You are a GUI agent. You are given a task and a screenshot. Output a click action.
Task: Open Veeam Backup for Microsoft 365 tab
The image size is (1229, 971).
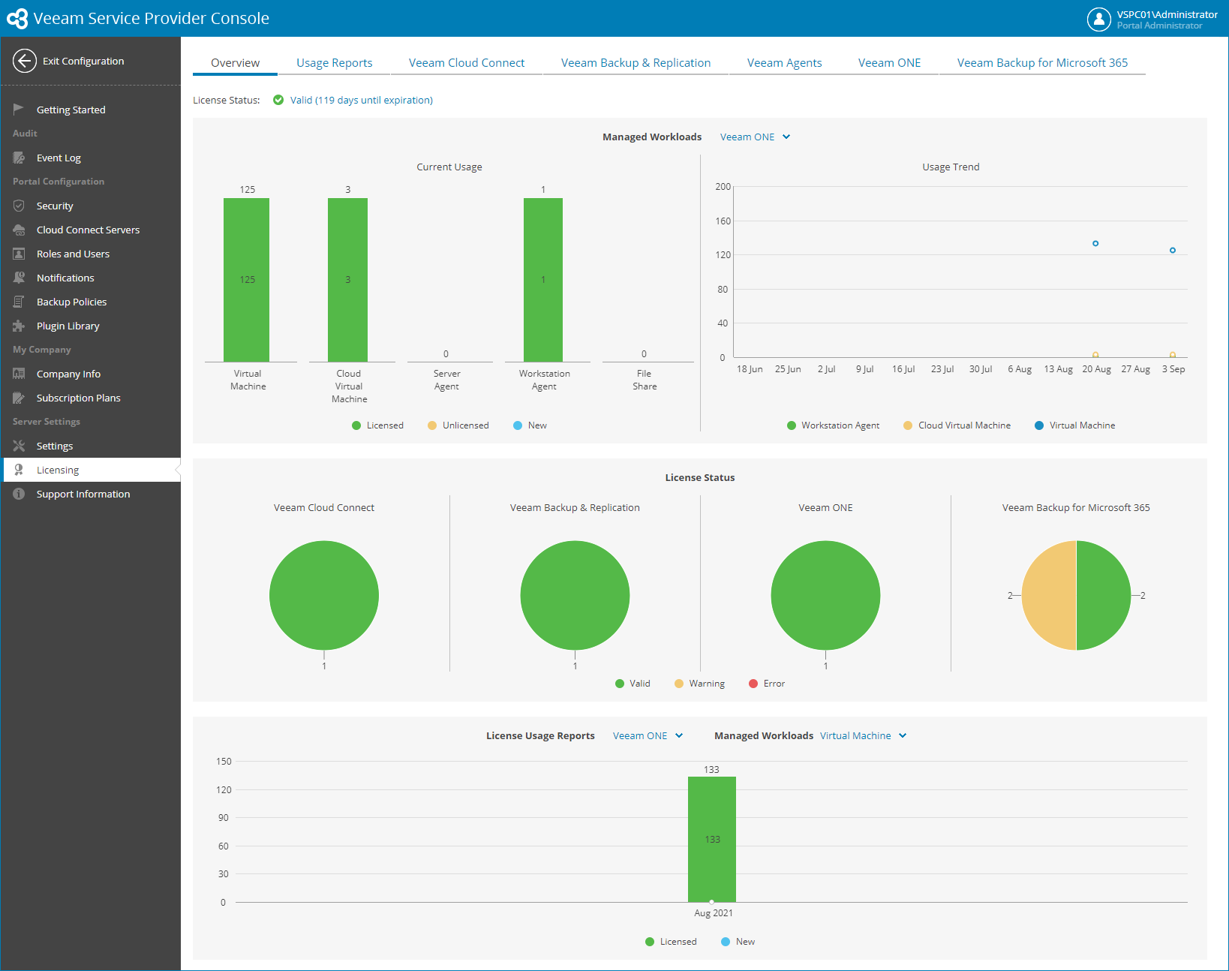tap(1042, 63)
